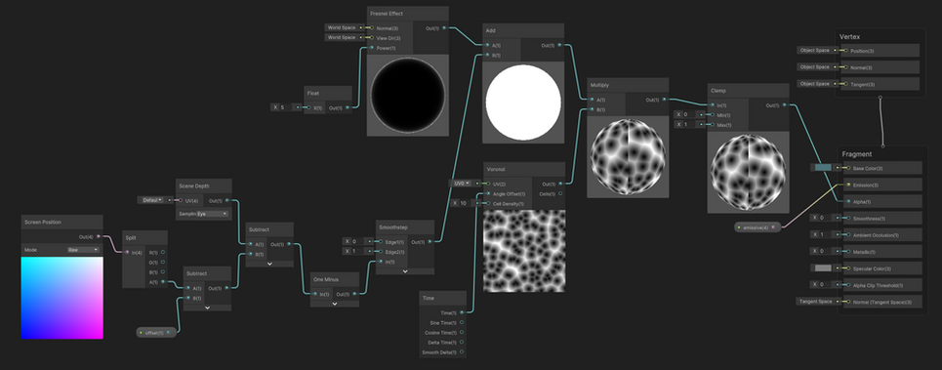942x370 pixels.
Task: Click the Fresnel Effect black sphere preview
Action: point(408,95)
